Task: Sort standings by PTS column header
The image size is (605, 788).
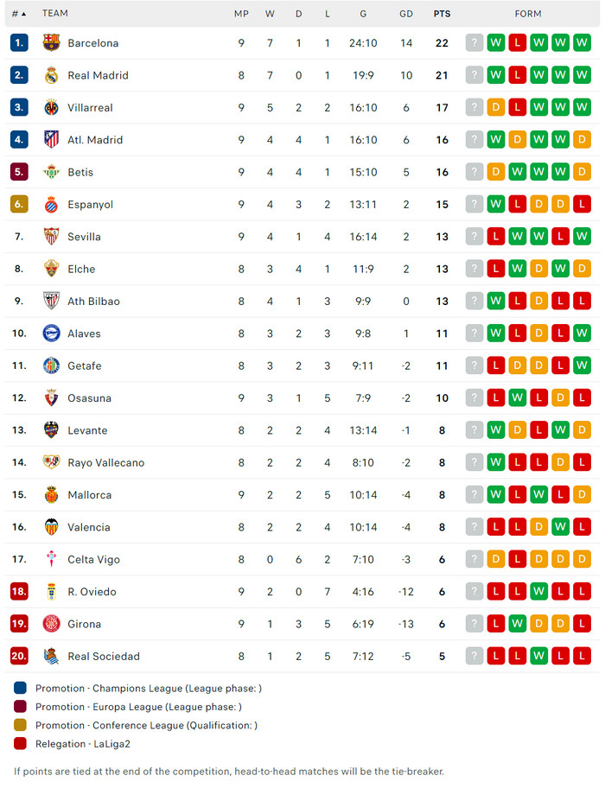Action: 442,14
